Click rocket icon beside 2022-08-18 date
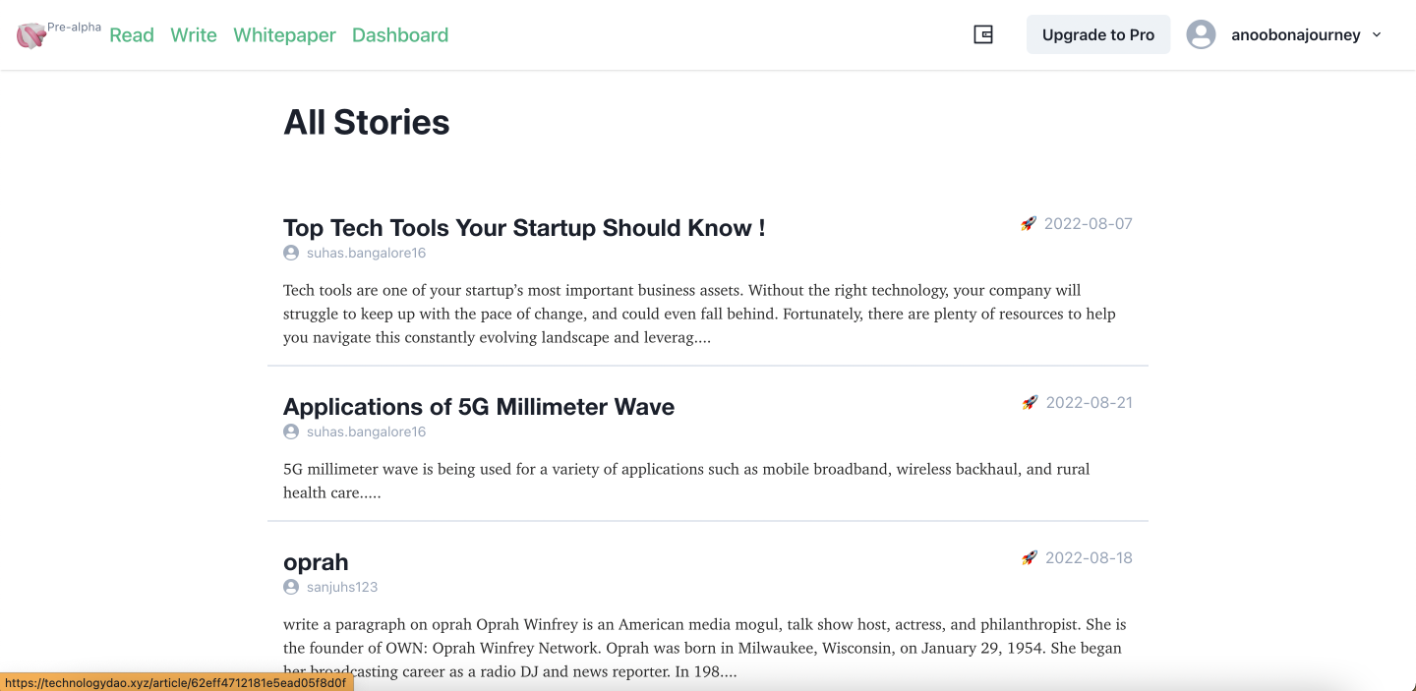The image size is (1416, 691). 1030,558
